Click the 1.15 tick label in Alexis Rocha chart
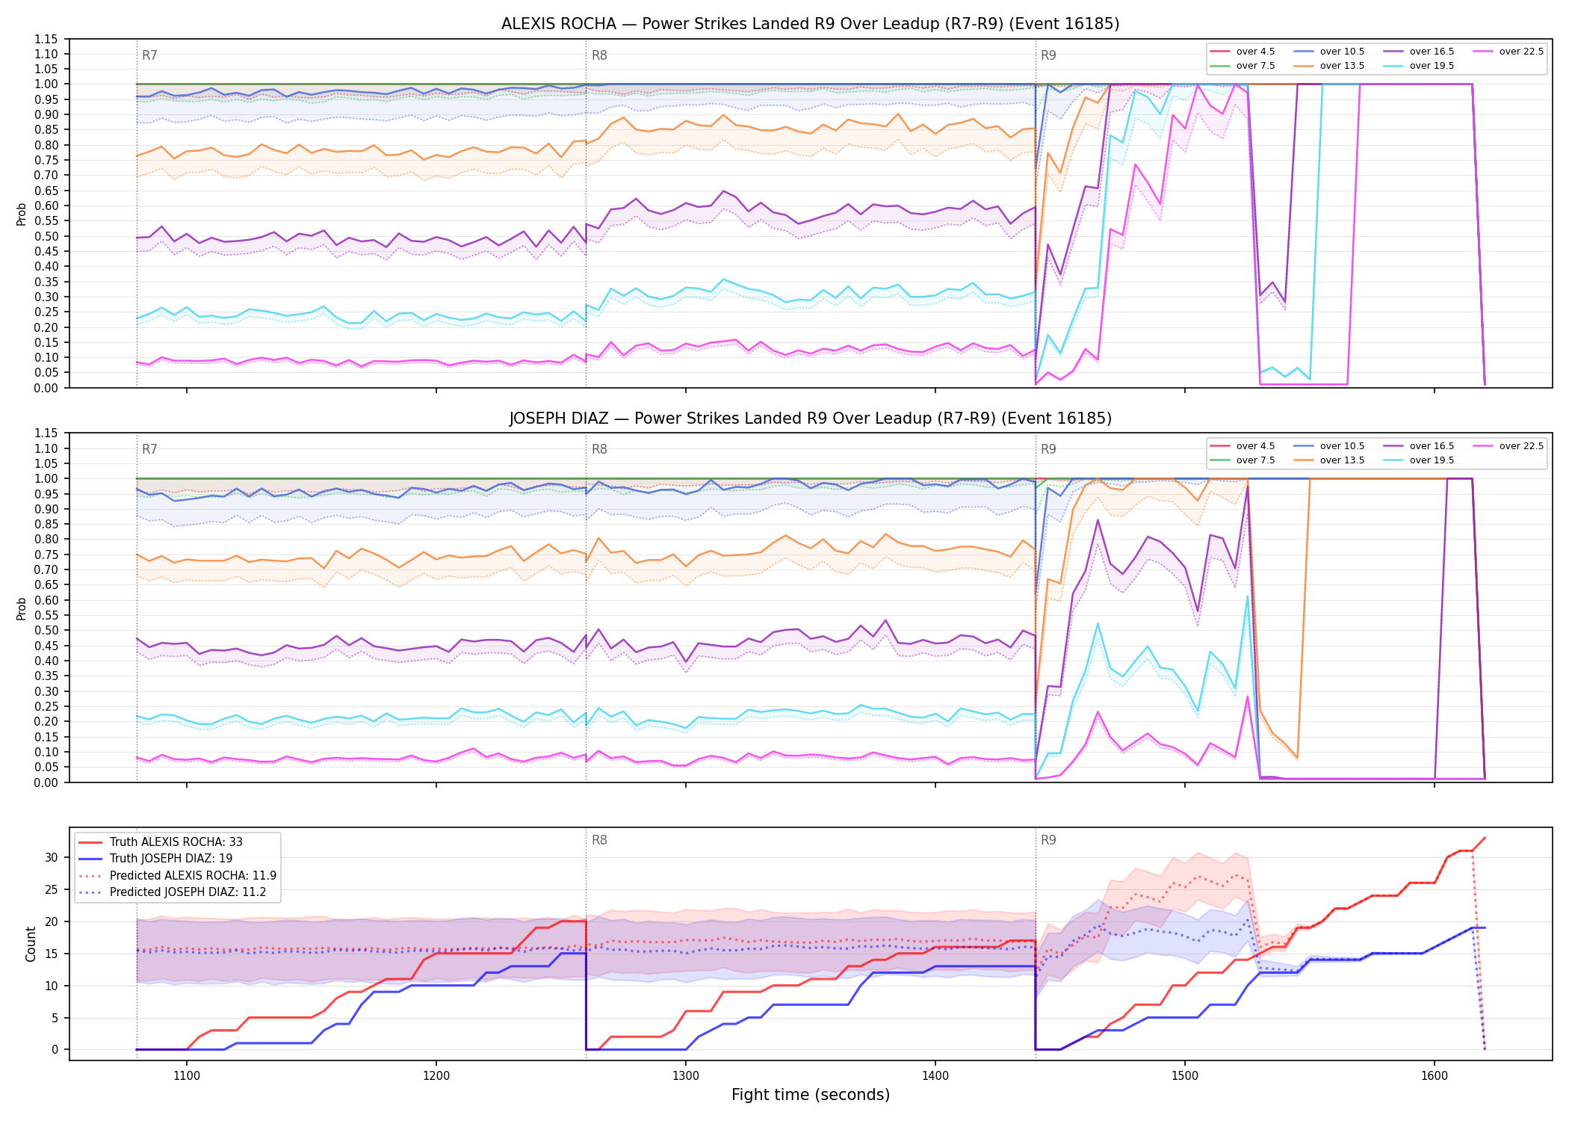The height and width of the screenshot is (1121, 1569). pyautogui.click(x=46, y=39)
